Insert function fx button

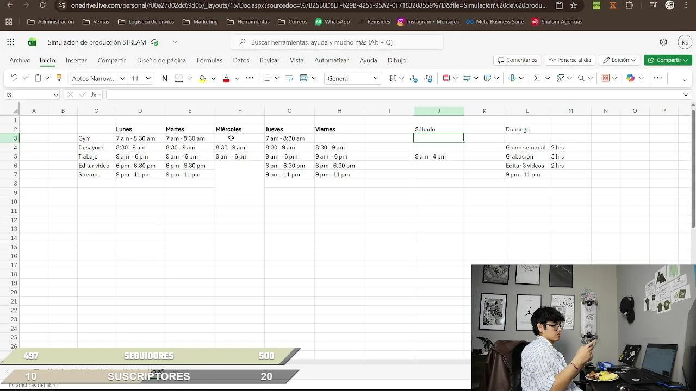coord(94,94)
